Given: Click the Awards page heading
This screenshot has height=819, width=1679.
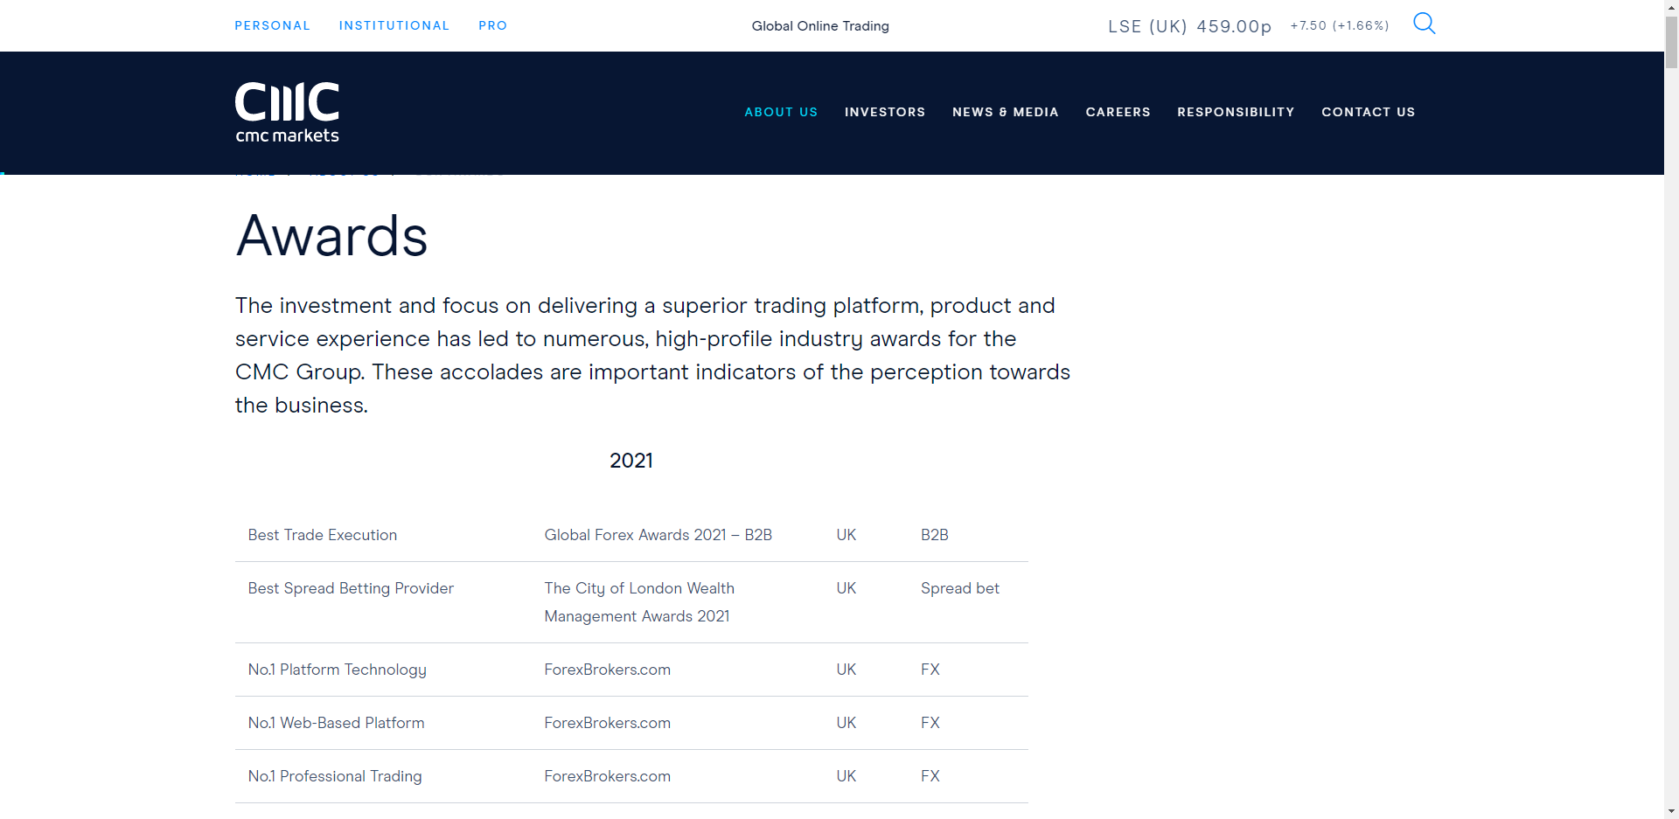Looking at the screenshot, I should 331,236.
